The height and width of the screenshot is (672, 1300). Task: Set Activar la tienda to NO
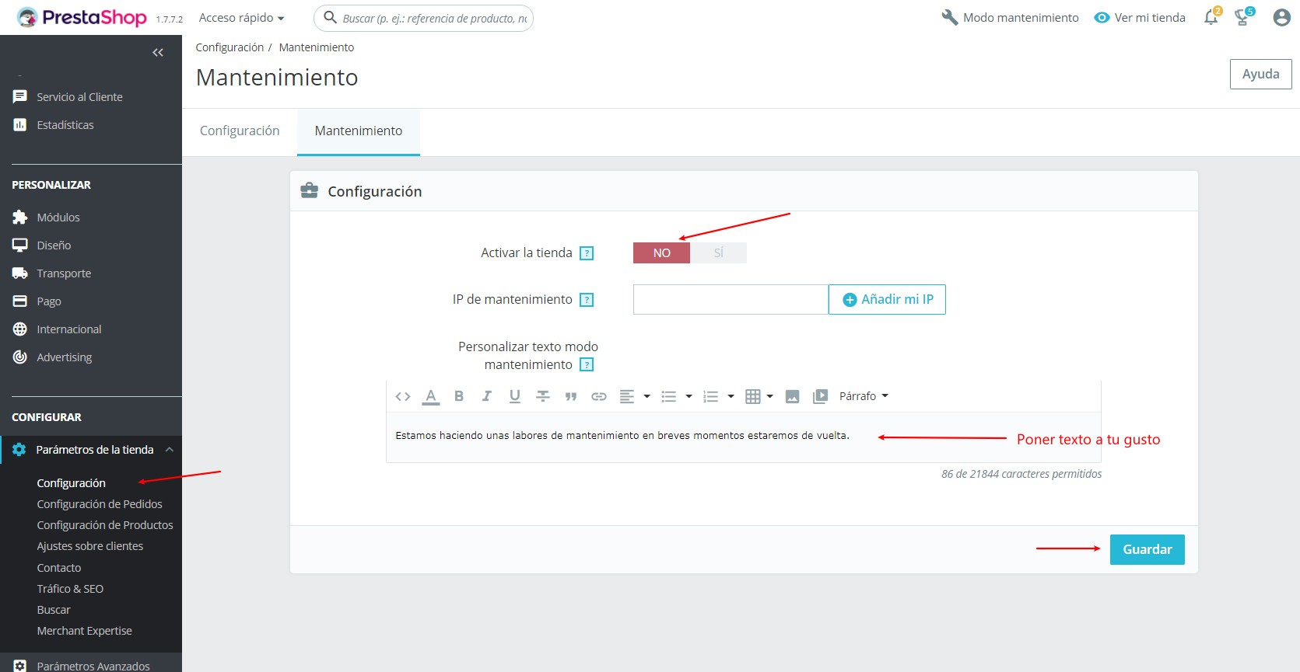point(661,253)
